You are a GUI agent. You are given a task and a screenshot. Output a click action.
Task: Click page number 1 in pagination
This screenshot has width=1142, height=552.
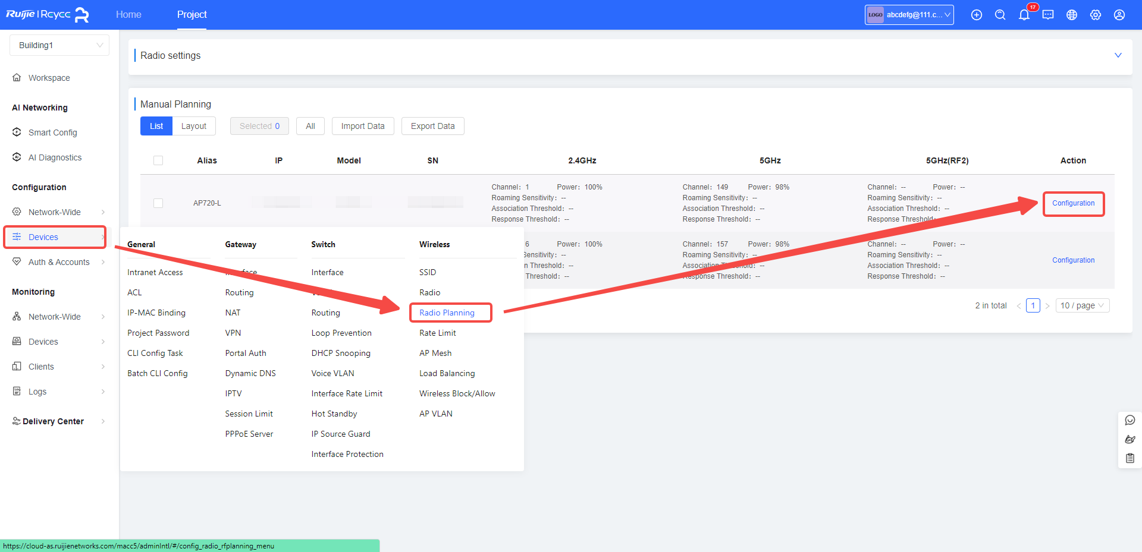tap(1033, 305)
